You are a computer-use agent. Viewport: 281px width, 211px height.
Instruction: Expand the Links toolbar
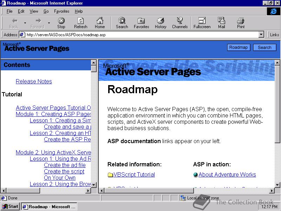point(274,34)
